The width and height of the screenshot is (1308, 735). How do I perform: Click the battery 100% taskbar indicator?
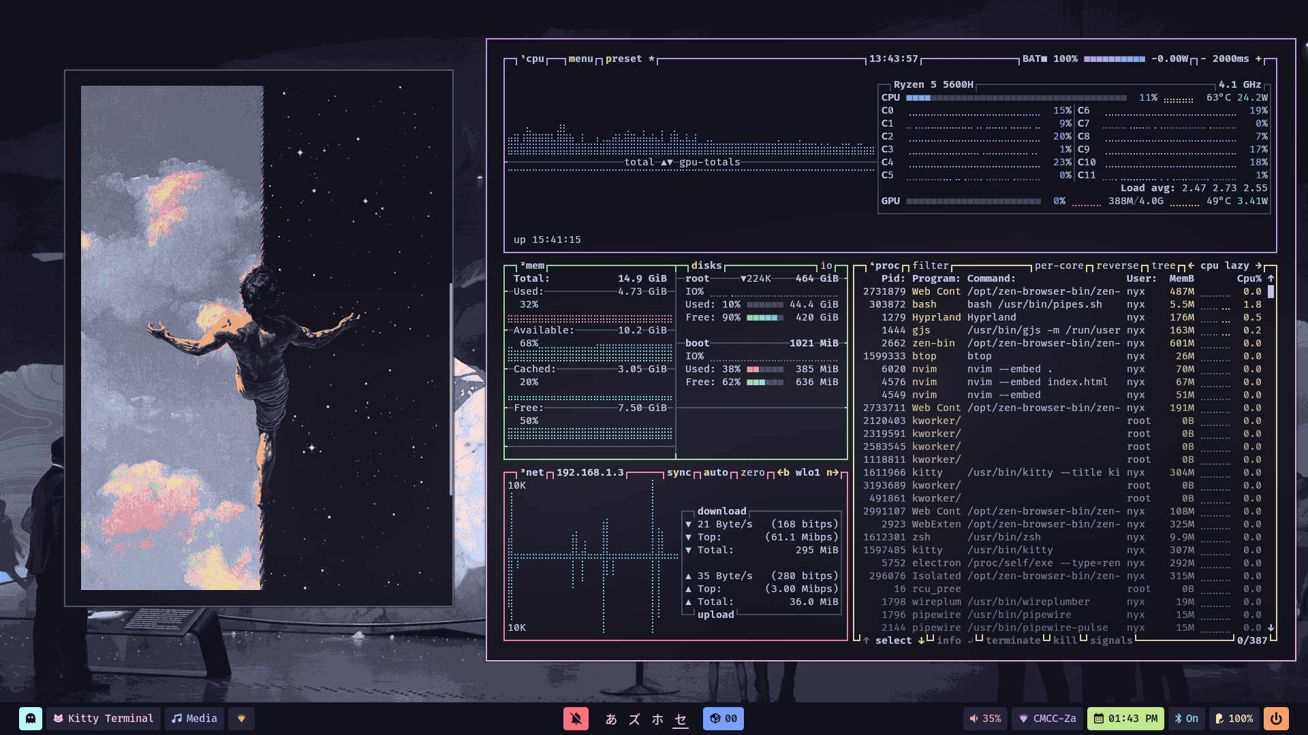pos(1234,719)
